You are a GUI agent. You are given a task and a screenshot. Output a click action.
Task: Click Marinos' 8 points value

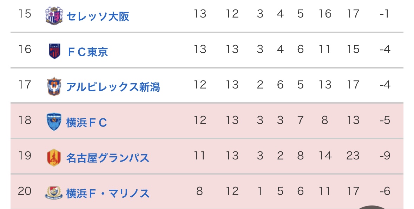[x=199, y=191]
